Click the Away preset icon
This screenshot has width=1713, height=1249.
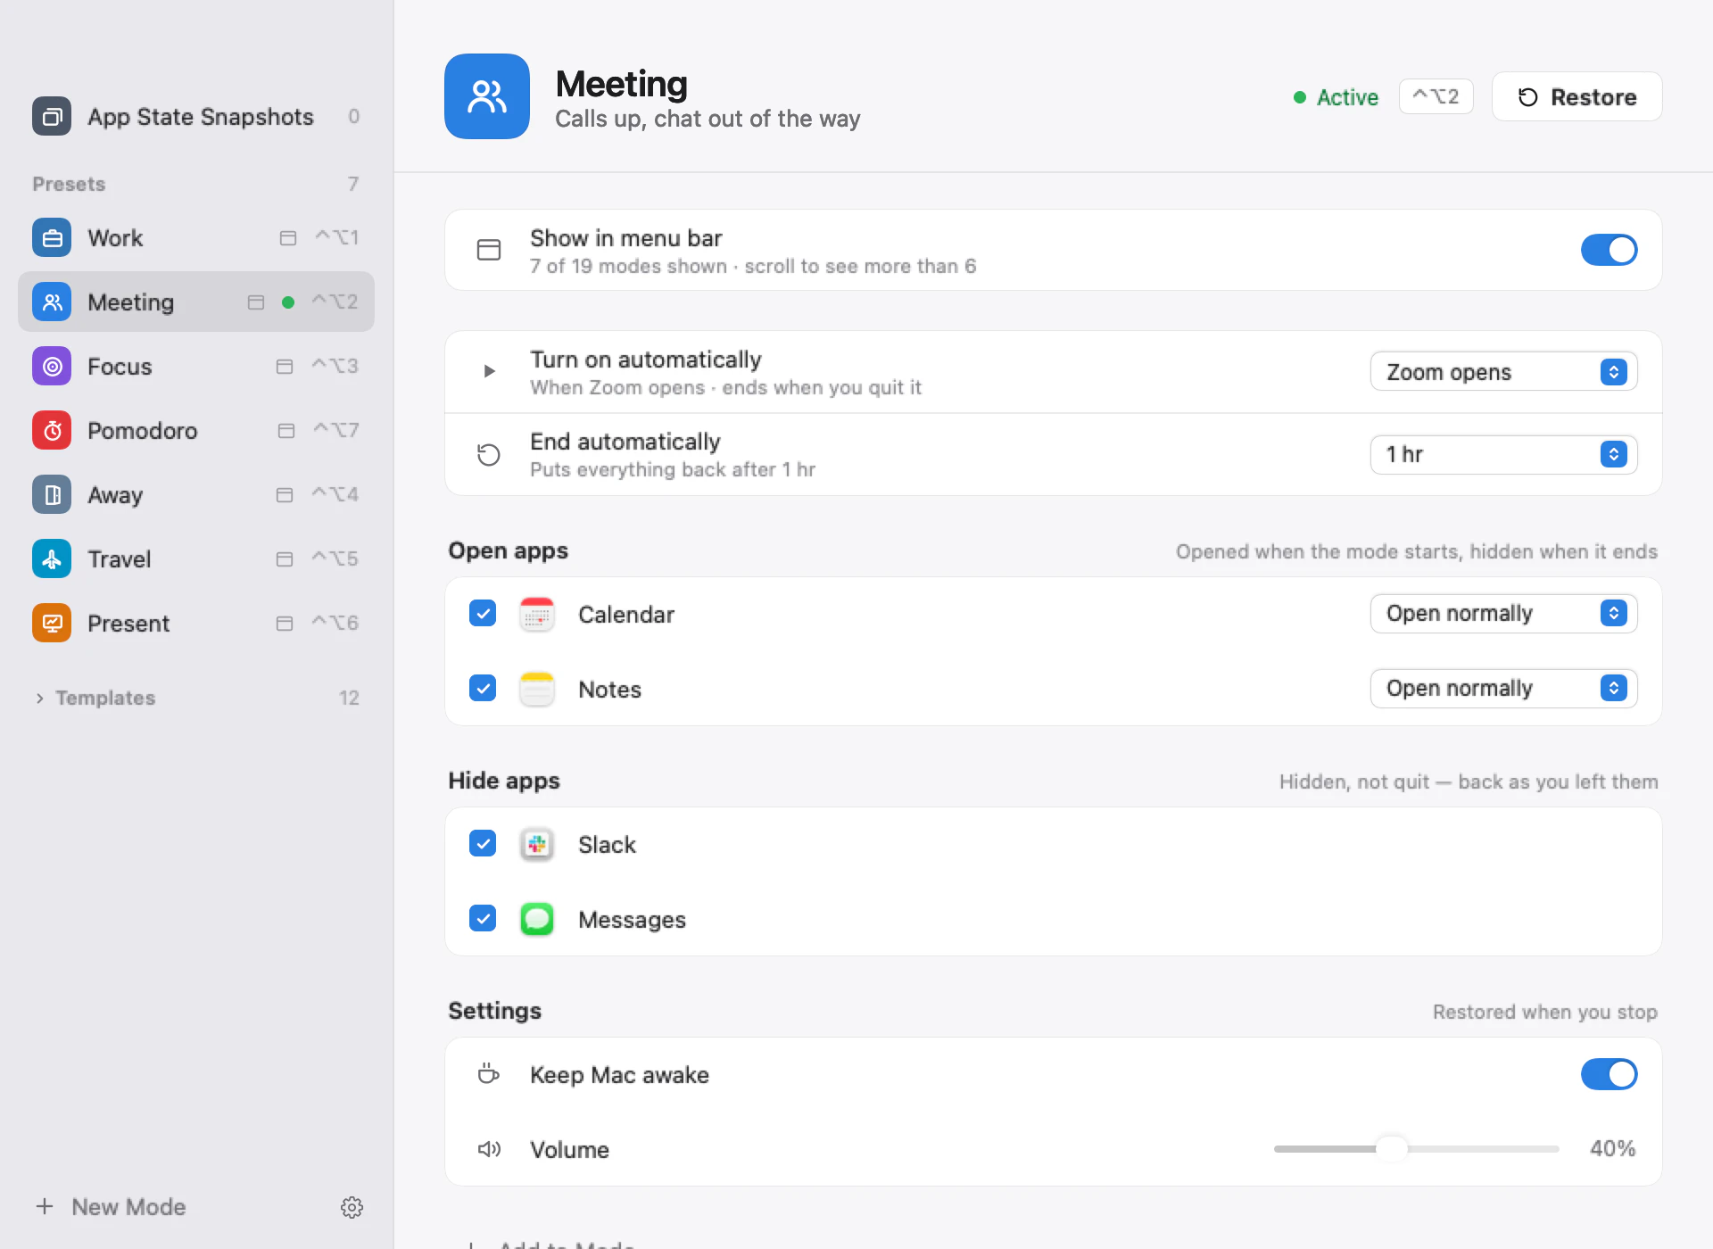52,494
